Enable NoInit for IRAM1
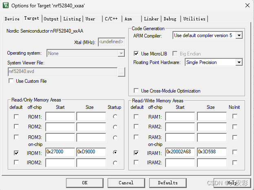This screenshot has width=254, height=190. (235, 152)
